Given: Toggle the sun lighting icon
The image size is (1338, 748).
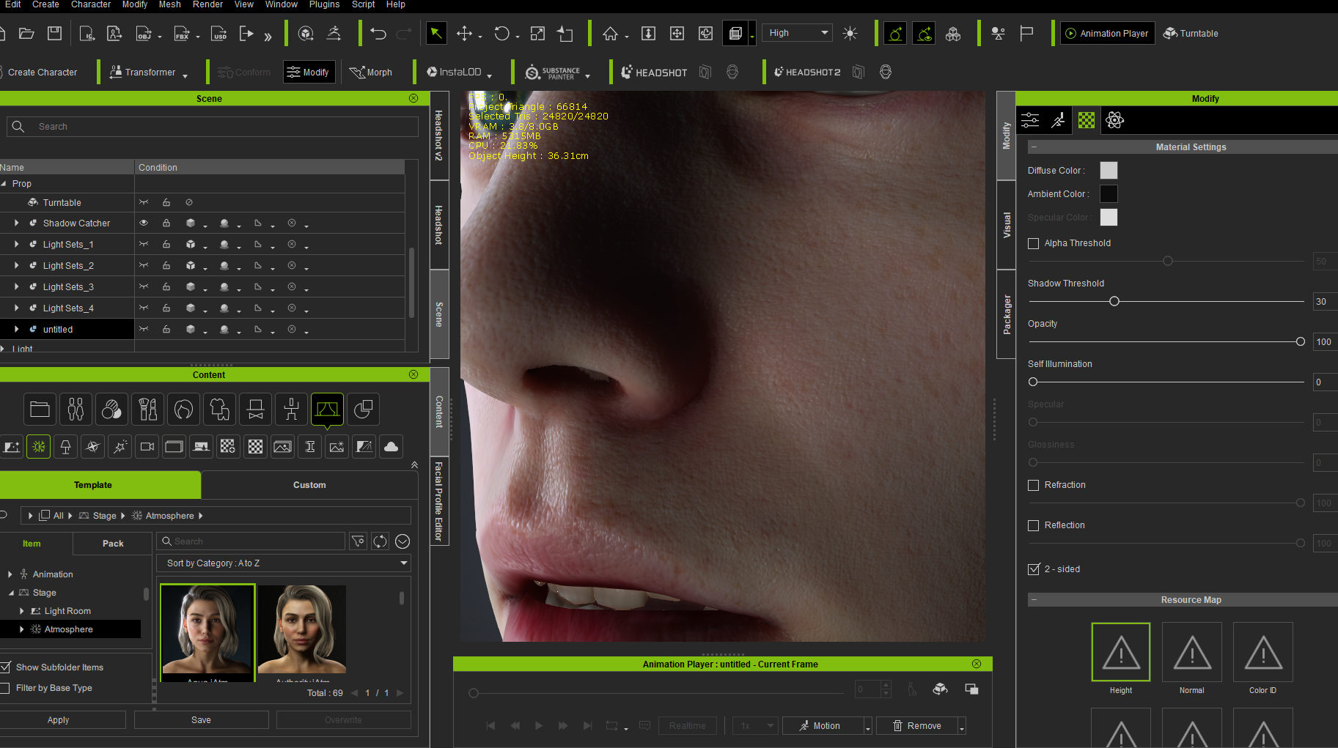Looking at the screenshot, I should 850,33.
